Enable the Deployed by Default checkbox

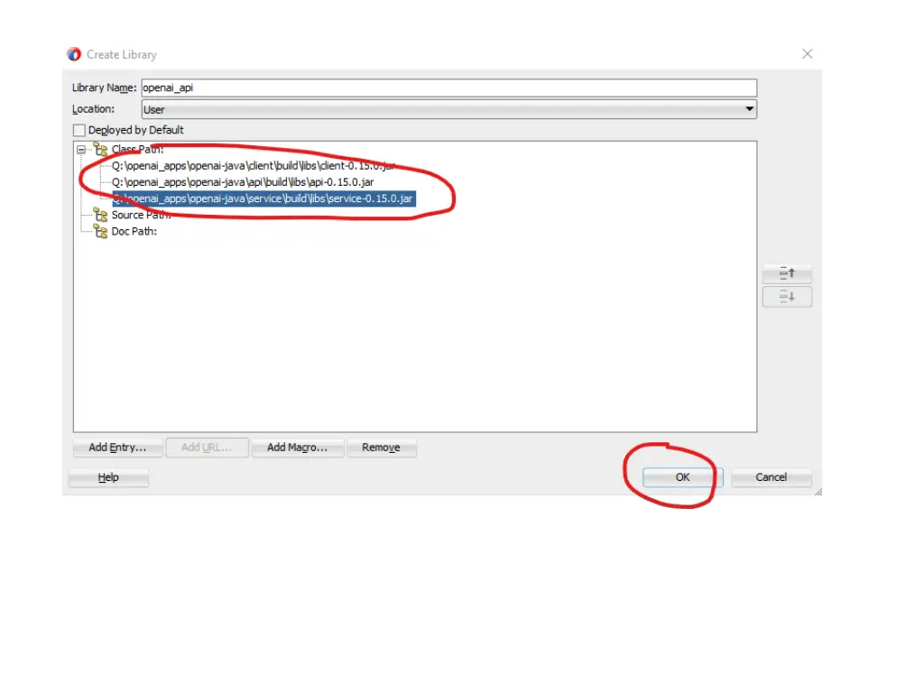[79, 130]
